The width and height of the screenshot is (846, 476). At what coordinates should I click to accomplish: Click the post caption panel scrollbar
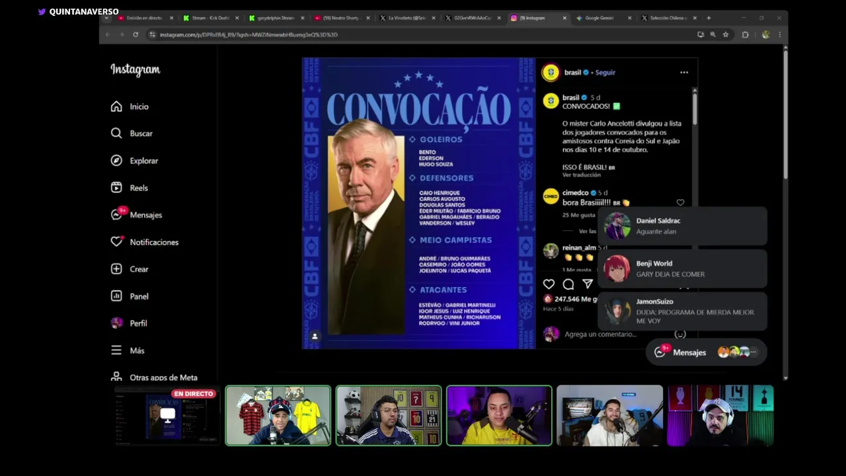click(694, 108)
